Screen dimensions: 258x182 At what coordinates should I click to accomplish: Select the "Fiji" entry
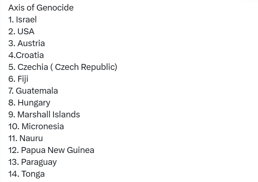(23, 79)
